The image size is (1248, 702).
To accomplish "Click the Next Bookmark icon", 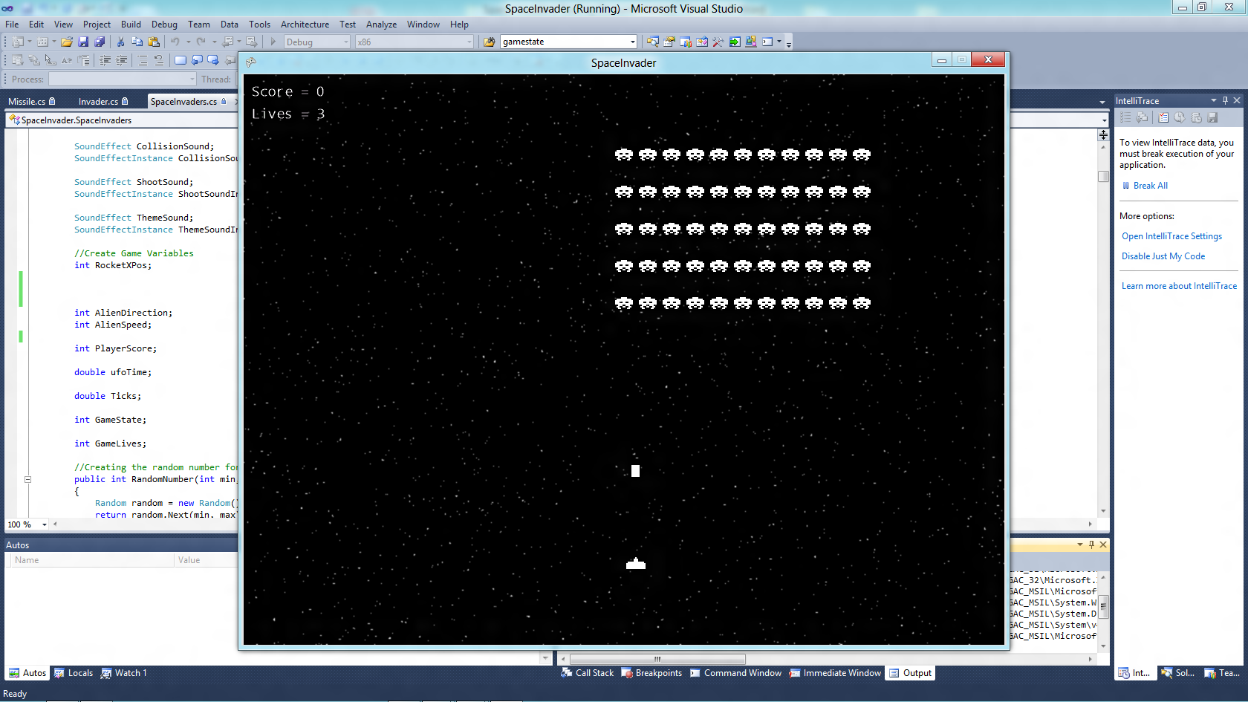I will 213,60.
